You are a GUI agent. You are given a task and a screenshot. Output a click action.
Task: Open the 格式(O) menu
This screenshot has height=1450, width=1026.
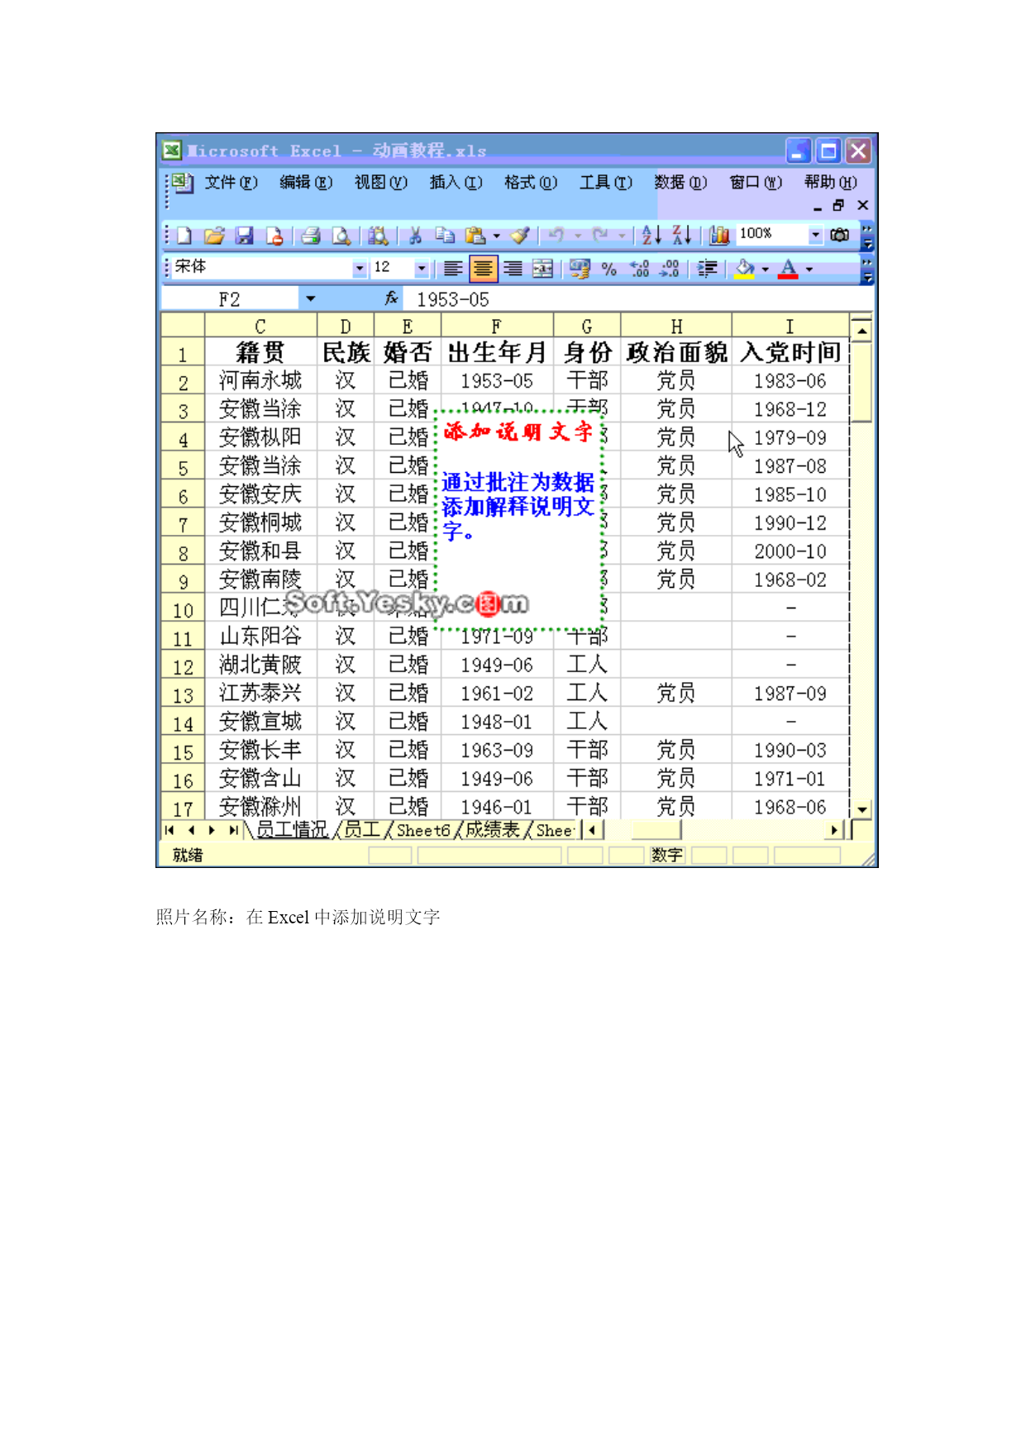[x=531, y=182]
